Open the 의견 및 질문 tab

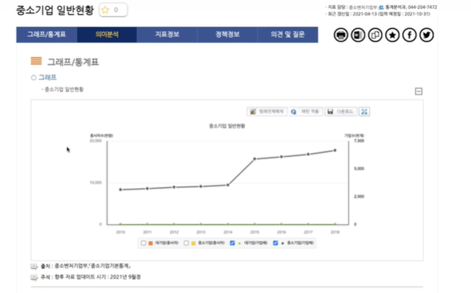point(288,34)
